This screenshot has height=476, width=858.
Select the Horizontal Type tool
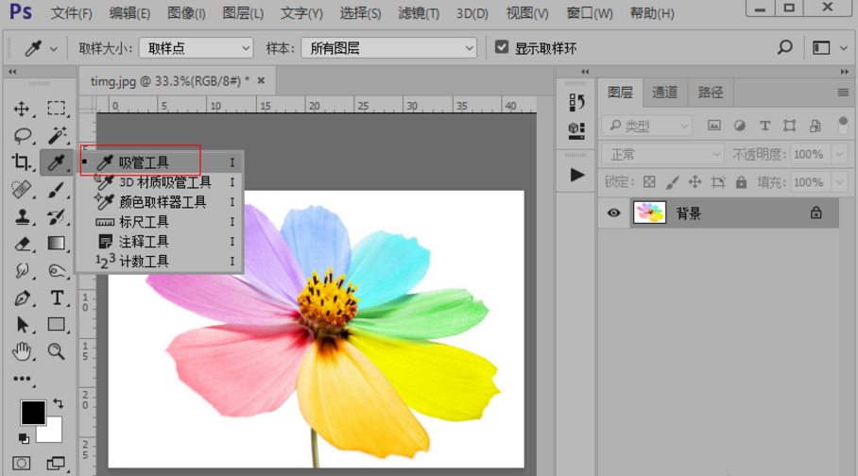(x=57, y=298)
